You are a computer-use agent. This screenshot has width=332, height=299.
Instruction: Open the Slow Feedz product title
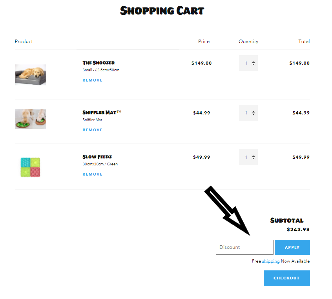(97, 157)
